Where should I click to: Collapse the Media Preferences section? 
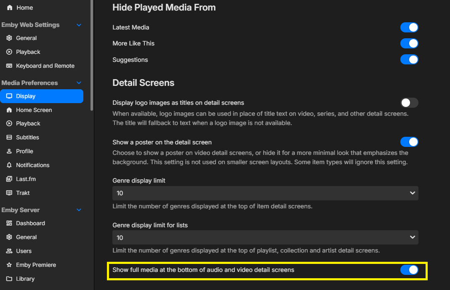(79, 83)
